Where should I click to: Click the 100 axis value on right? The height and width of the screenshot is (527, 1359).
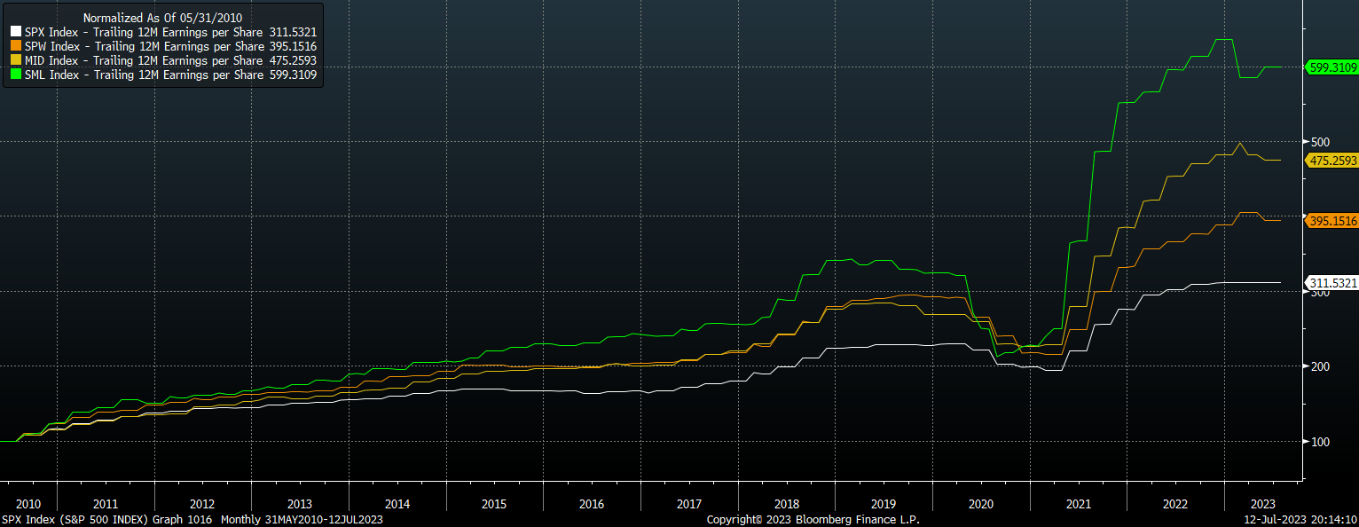tap(1319, 439)
